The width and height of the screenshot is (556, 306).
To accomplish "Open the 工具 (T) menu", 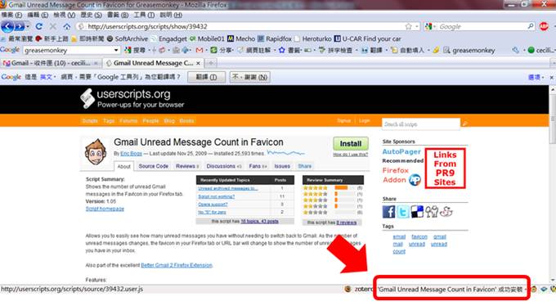I will pos(144,15).
